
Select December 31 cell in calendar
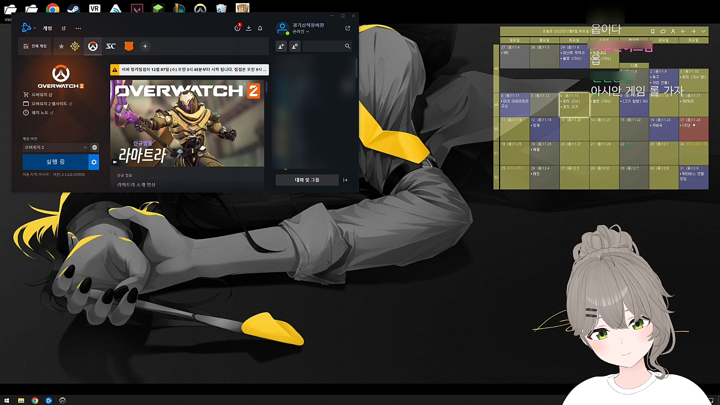point(693,177)
